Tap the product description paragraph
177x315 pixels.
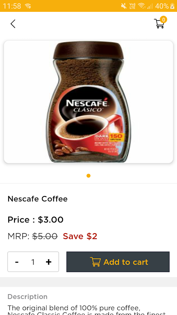coord(87,310)
